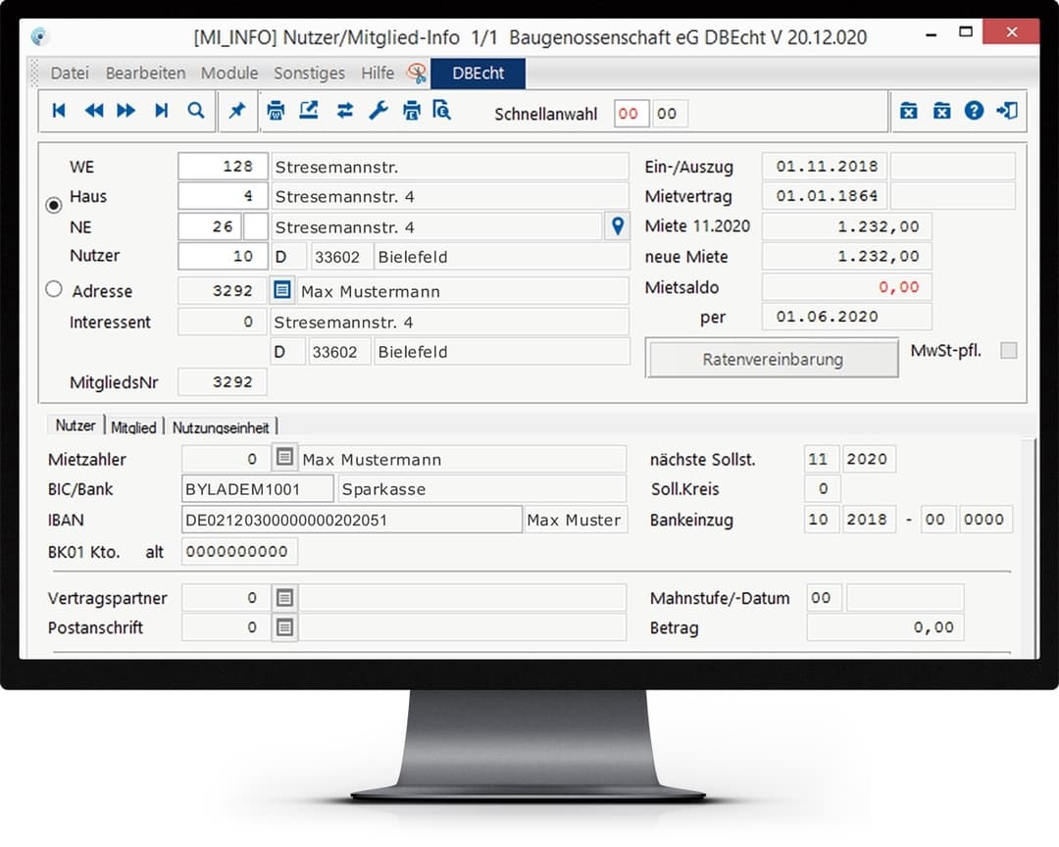This screenshot has height=847, width=1059.
Task: Open the Module menu
Action: point(229,73)
